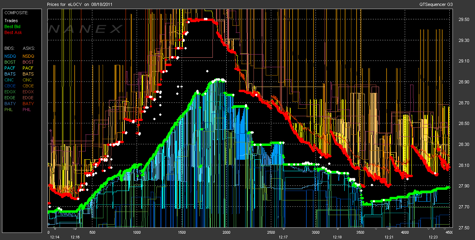
Task: Click the 'Trades' legend entry
Action: pyautogui.click(x=11, y=21)
